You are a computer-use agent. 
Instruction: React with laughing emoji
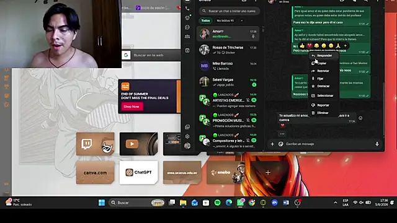tap(316, 45)
